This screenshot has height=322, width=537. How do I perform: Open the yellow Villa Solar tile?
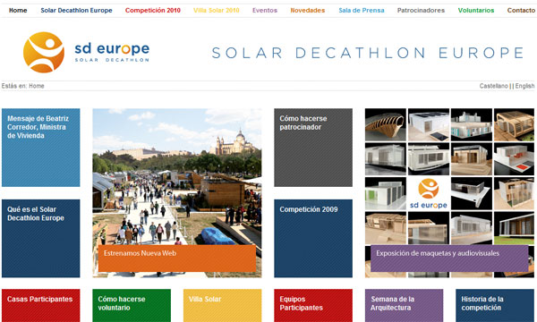click(222, 305)
